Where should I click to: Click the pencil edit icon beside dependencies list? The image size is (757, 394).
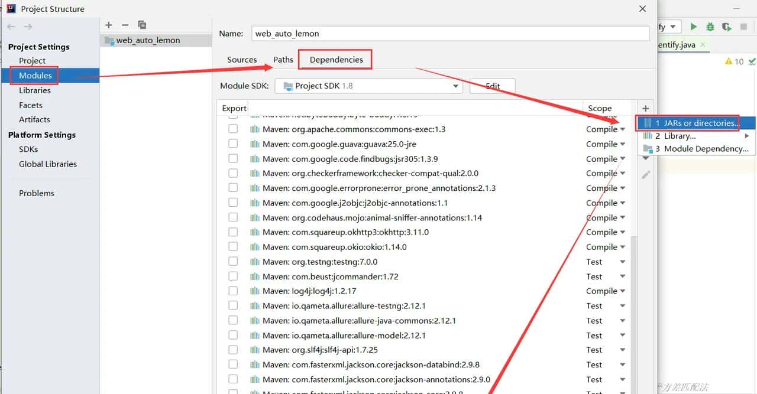(646, 174)
